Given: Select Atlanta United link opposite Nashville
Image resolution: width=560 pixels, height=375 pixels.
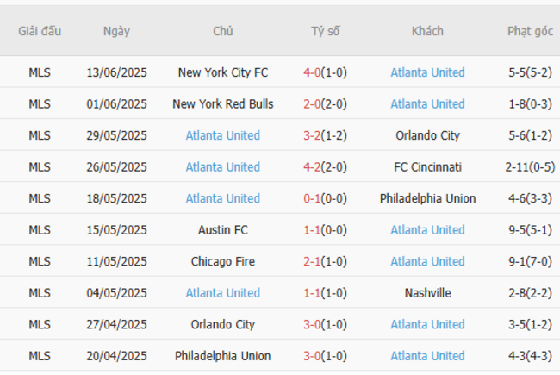Looking at the screenshot, I should pyautogui.click(x=222, y=293).
